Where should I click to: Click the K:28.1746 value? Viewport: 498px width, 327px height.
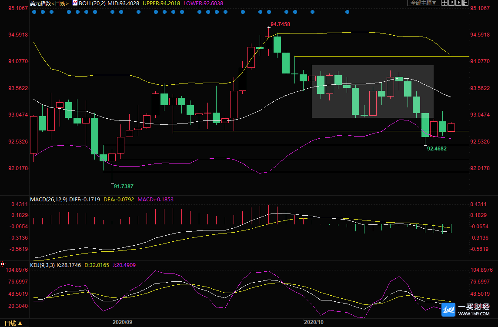pos(69,265)
